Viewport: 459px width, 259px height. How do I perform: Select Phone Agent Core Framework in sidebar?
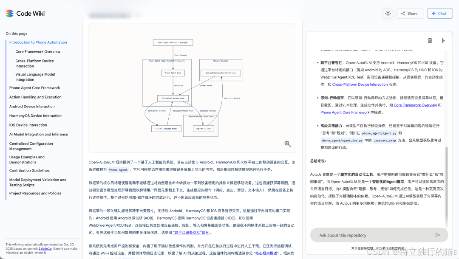click(x=34, y=88)
